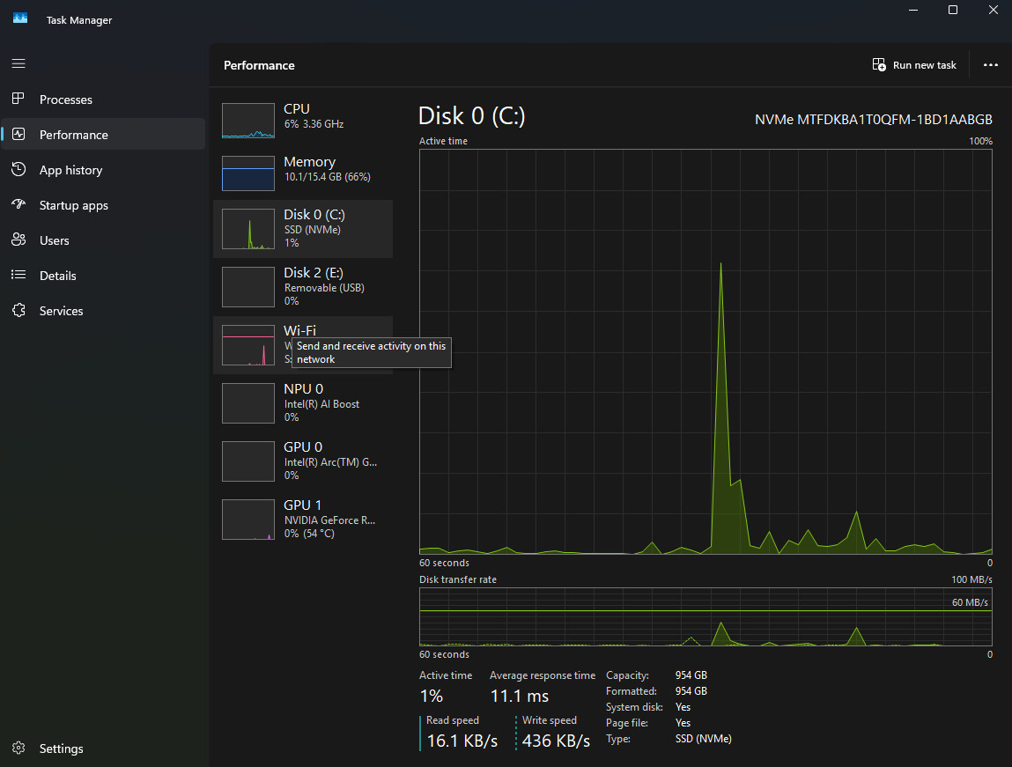The image size is (1012, 767).
Task: Click the Disk 0 (C:) heading
Action: (472, 116)
